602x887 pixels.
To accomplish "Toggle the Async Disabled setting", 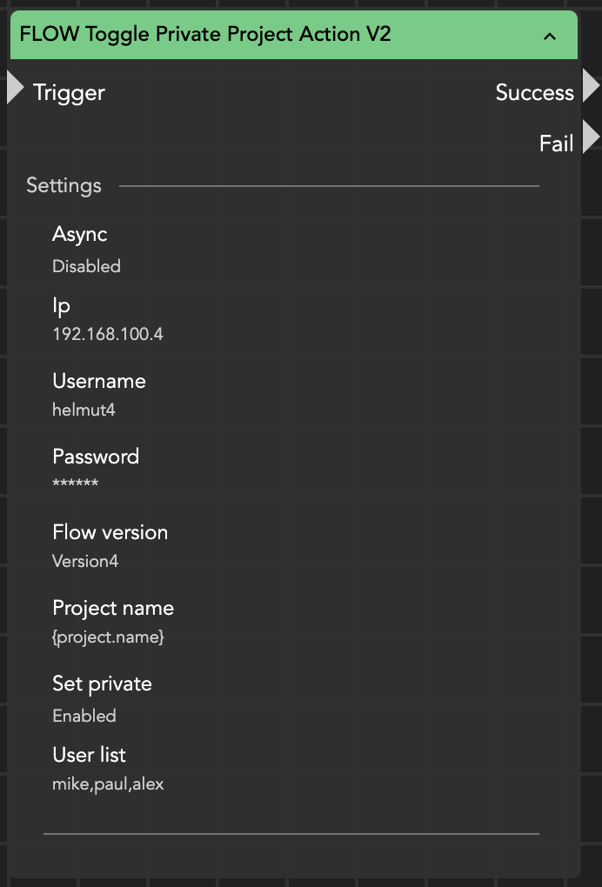I will pyautogui.click(x=86, y=266).
